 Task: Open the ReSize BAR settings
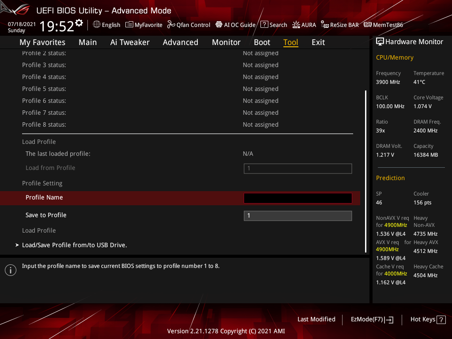pos(339,25)
